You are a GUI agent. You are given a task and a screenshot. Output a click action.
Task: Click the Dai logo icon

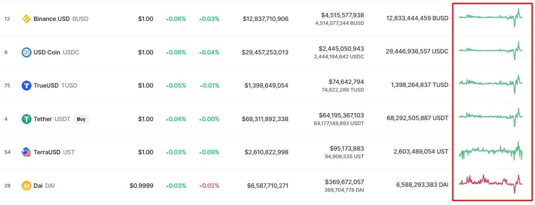click(x=26, y=185)
